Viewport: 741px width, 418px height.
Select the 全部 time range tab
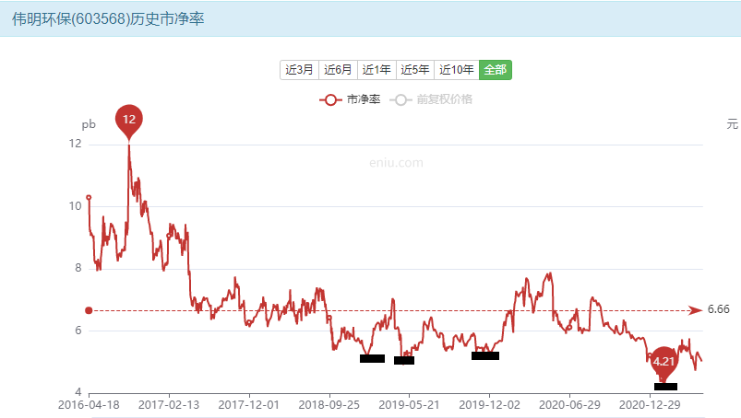[496, 70]
